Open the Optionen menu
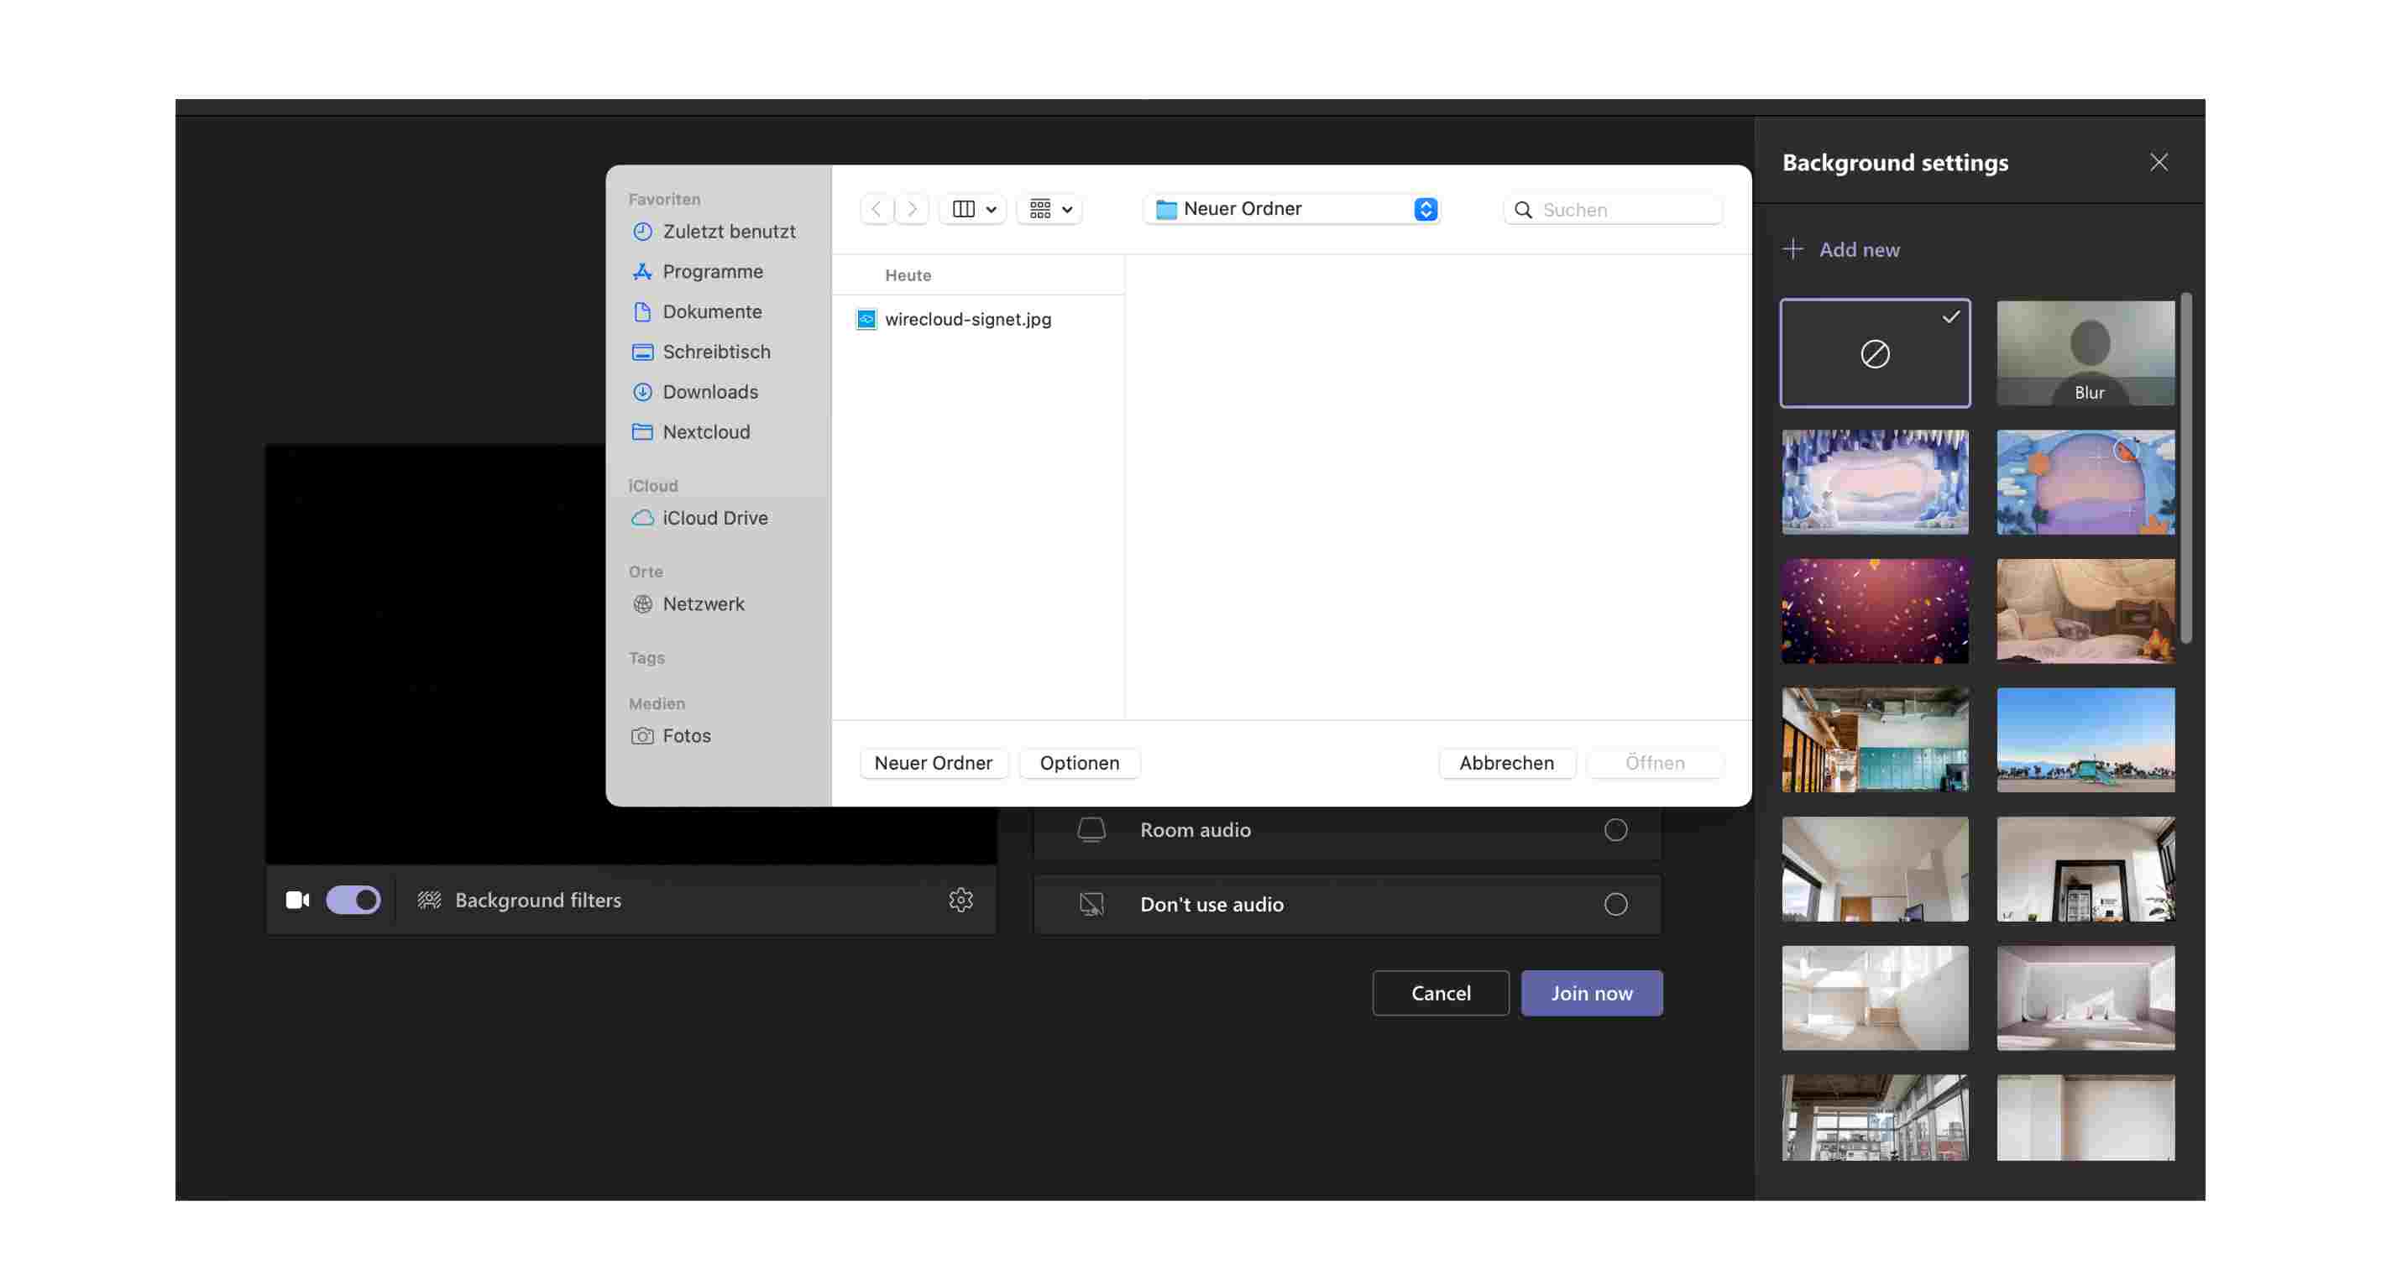Image resolution: width=2381 pixels, height=1264 pixels. pyautogui.click(x=1079, y=762)
